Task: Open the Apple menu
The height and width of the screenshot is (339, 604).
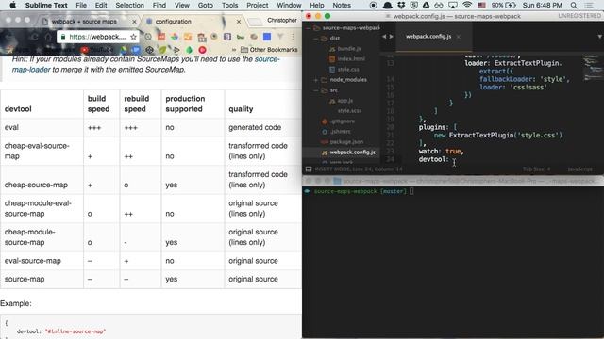Action: (x=12, y=5)
